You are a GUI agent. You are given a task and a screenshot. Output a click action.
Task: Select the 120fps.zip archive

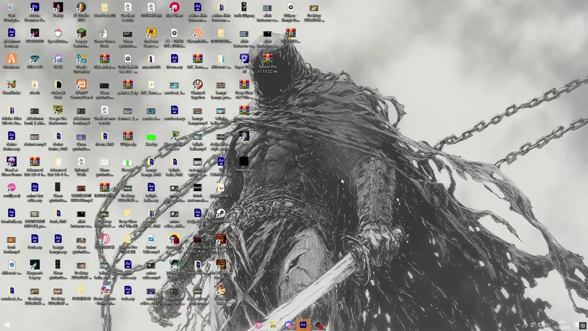[x=128, y=139]
